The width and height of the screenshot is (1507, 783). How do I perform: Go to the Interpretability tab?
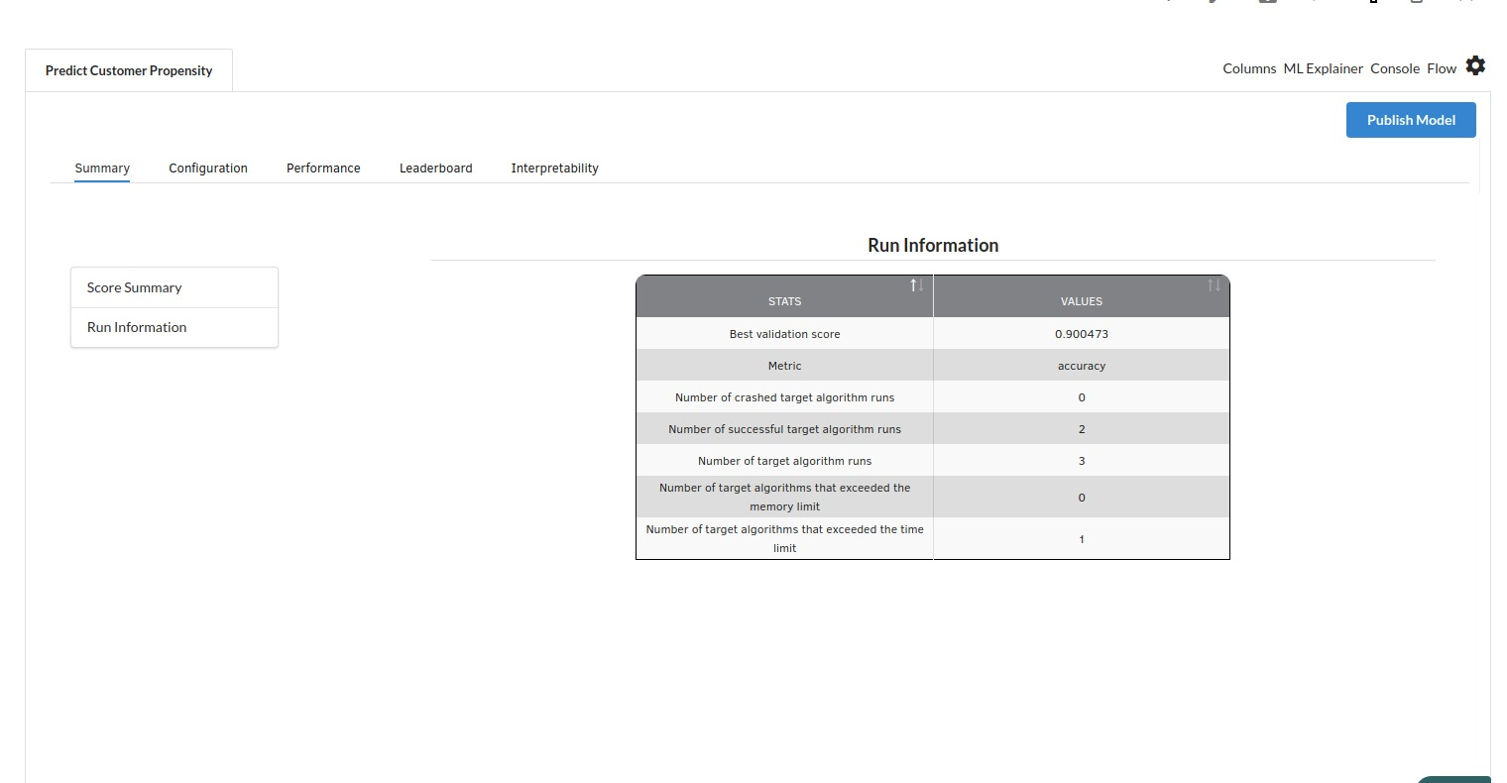pyautogui.click(x=554, y=168)
